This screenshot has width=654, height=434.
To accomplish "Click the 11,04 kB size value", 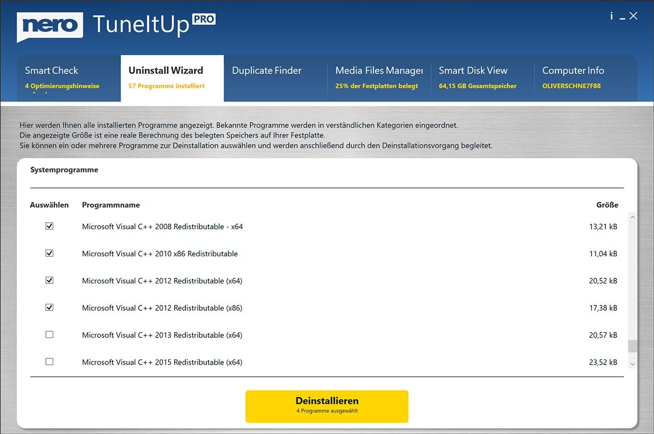I will pos(603,253).
